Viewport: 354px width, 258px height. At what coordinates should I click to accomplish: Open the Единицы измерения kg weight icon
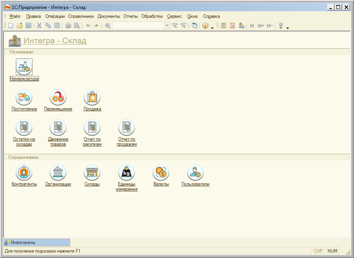pos(127,172)
